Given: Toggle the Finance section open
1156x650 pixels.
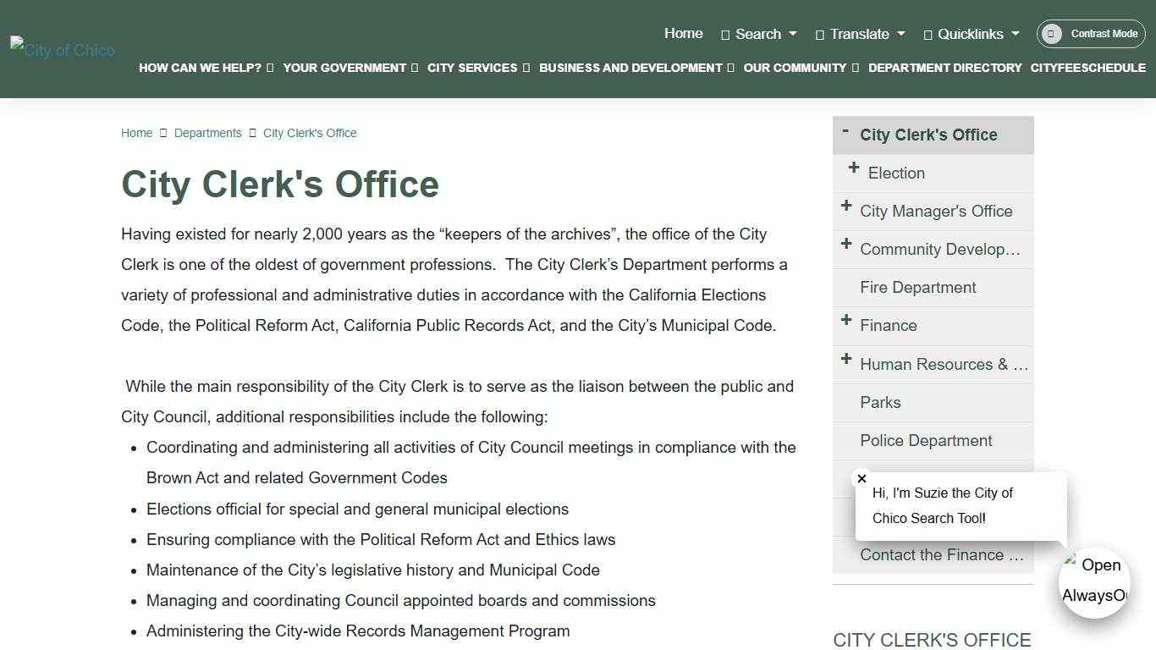Looking at the screenshot, I should point(846,321).
